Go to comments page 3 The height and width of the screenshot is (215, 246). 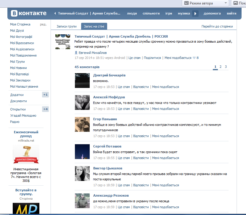(x=226, y=67)
